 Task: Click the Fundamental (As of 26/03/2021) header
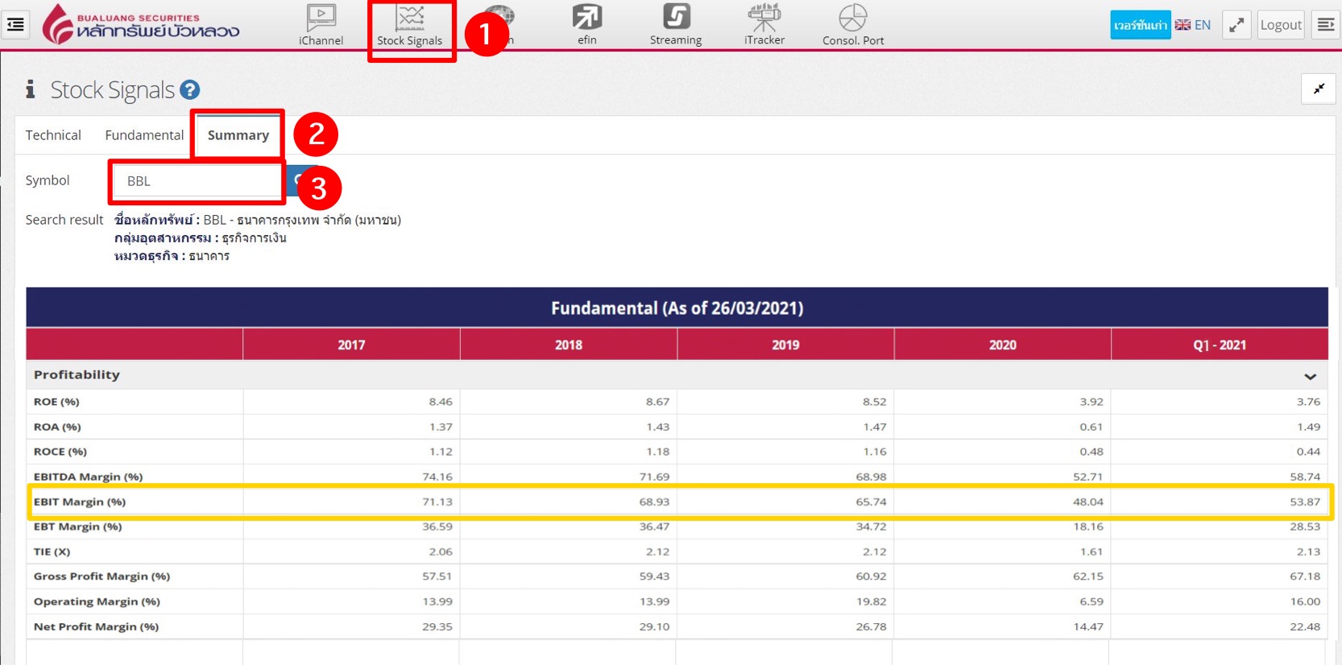(677, 308)
